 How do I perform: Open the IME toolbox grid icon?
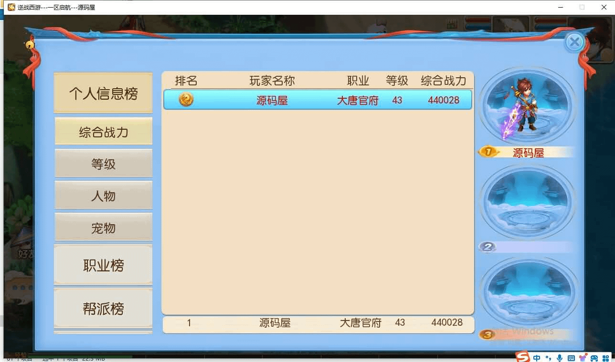point(606,358)
